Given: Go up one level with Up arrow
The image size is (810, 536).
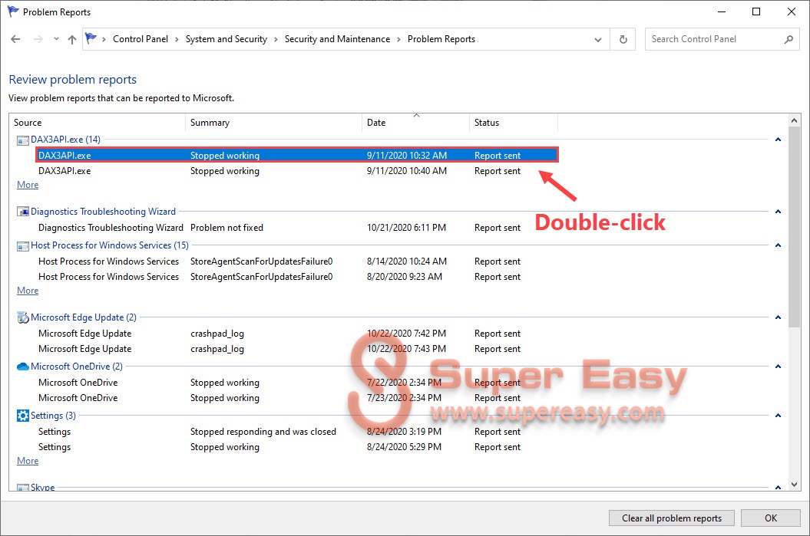Looking at the screenshot, I should pos(72,39).
